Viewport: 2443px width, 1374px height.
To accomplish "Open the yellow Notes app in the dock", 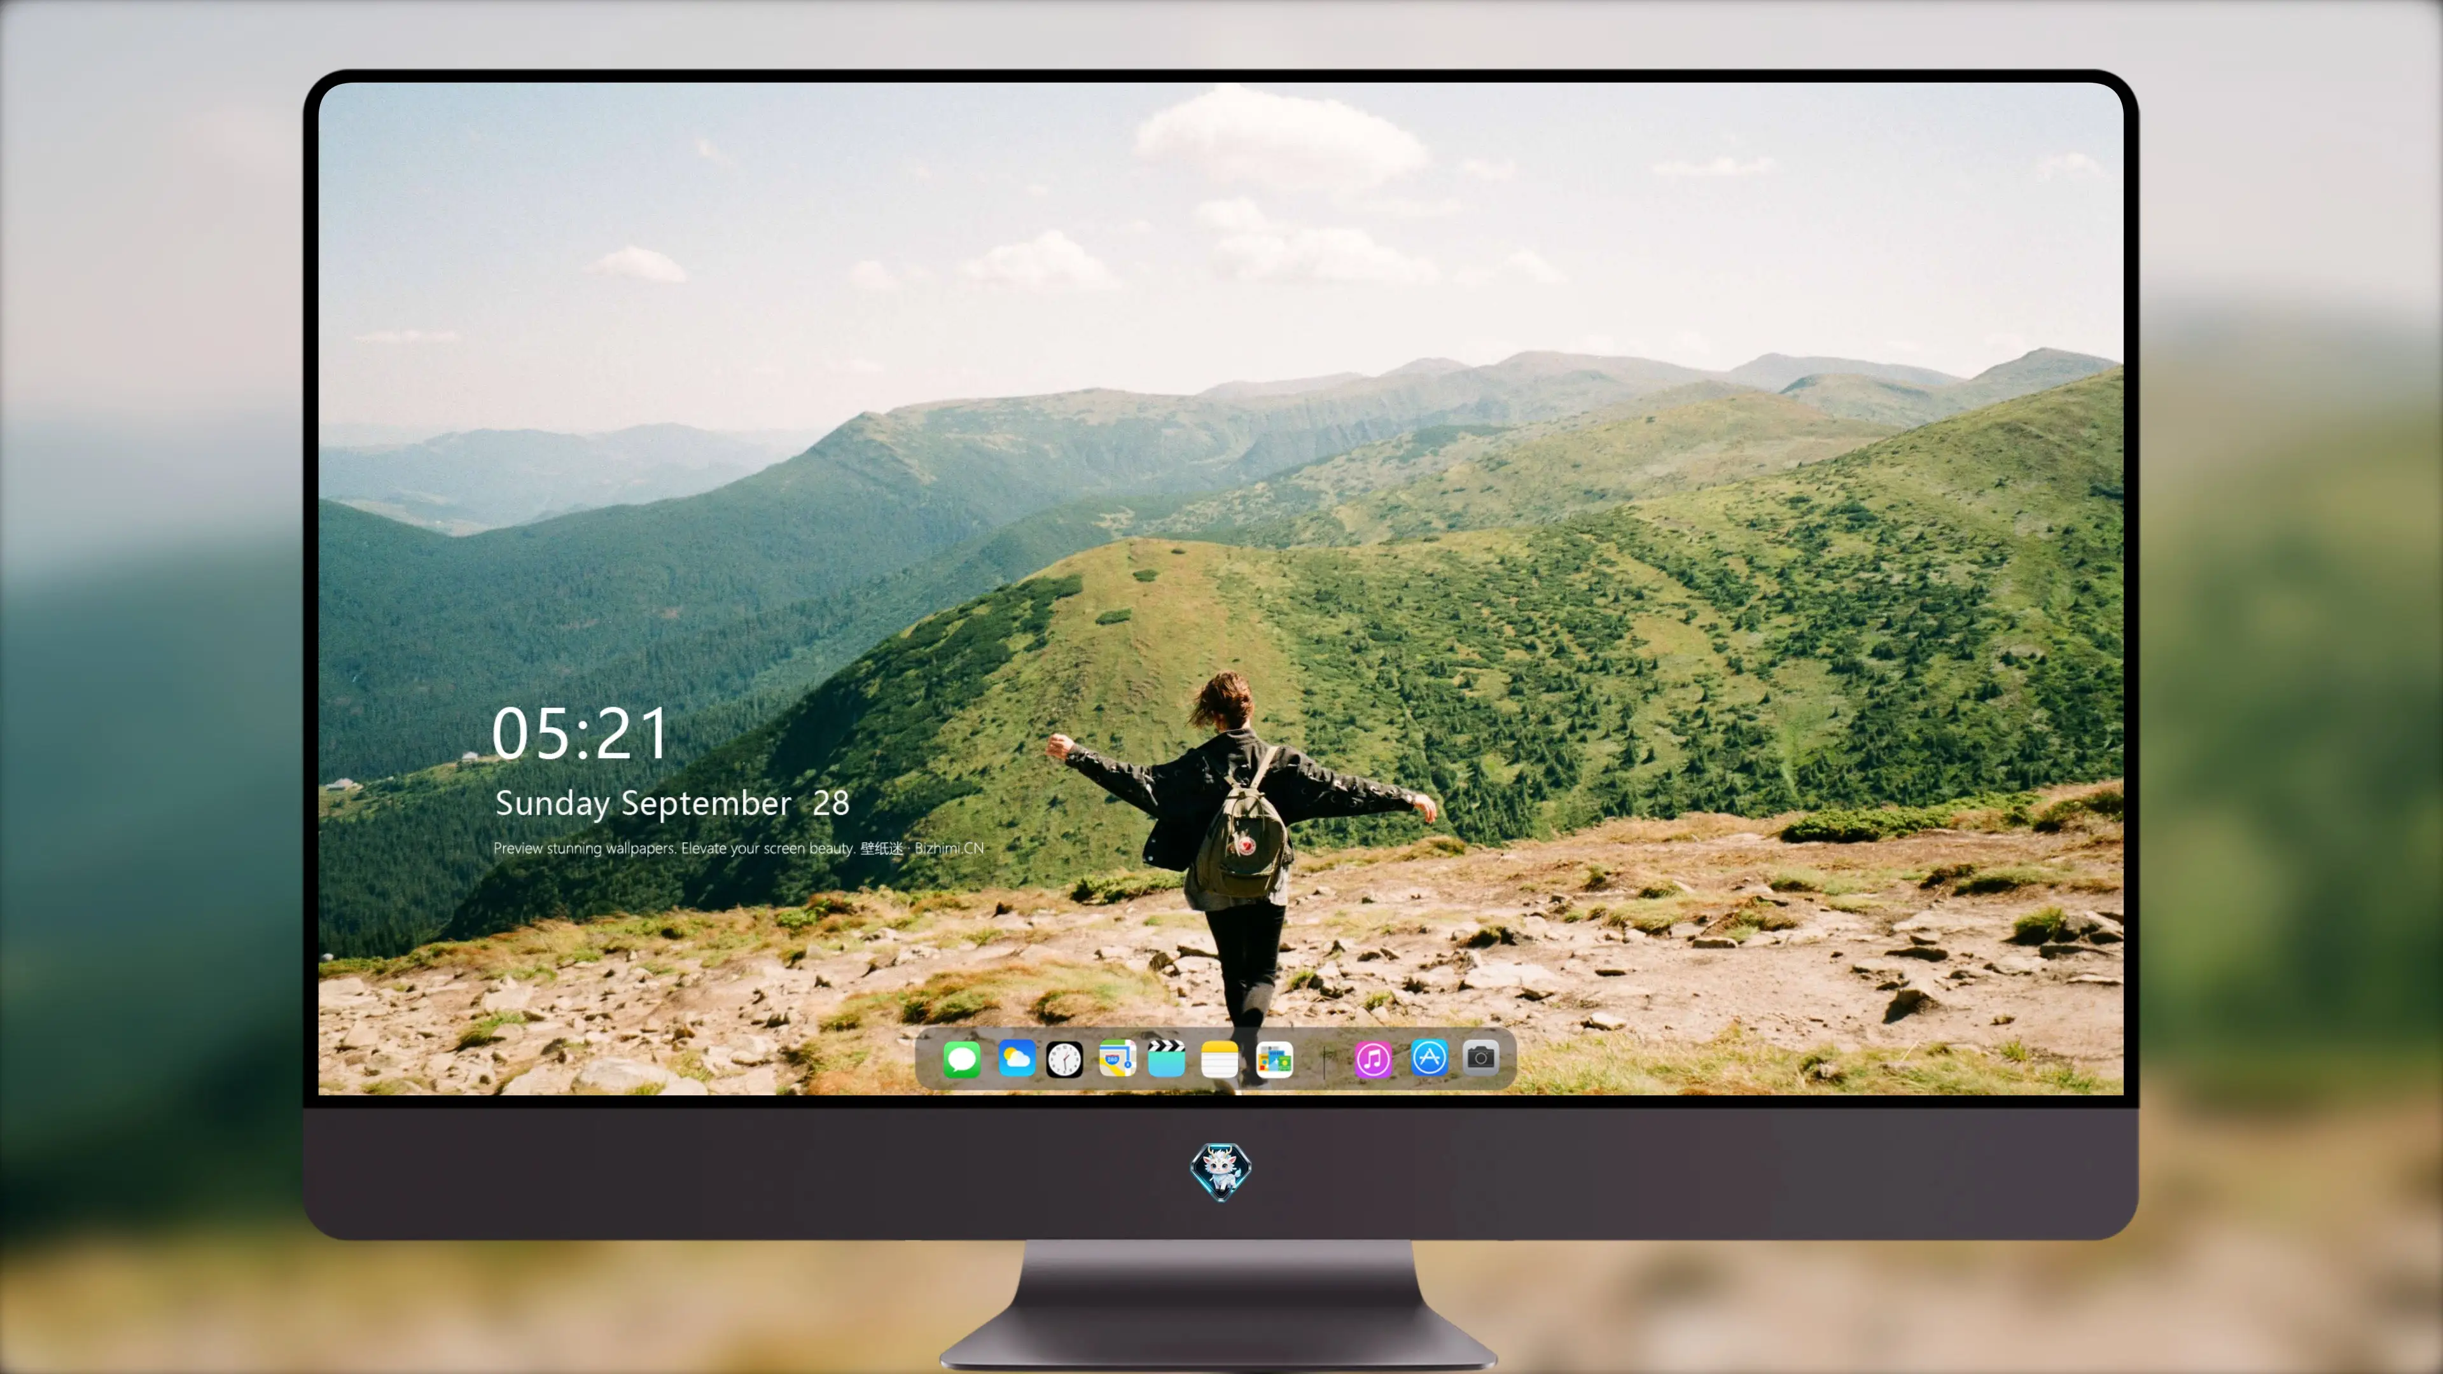I will 1220,1059.
